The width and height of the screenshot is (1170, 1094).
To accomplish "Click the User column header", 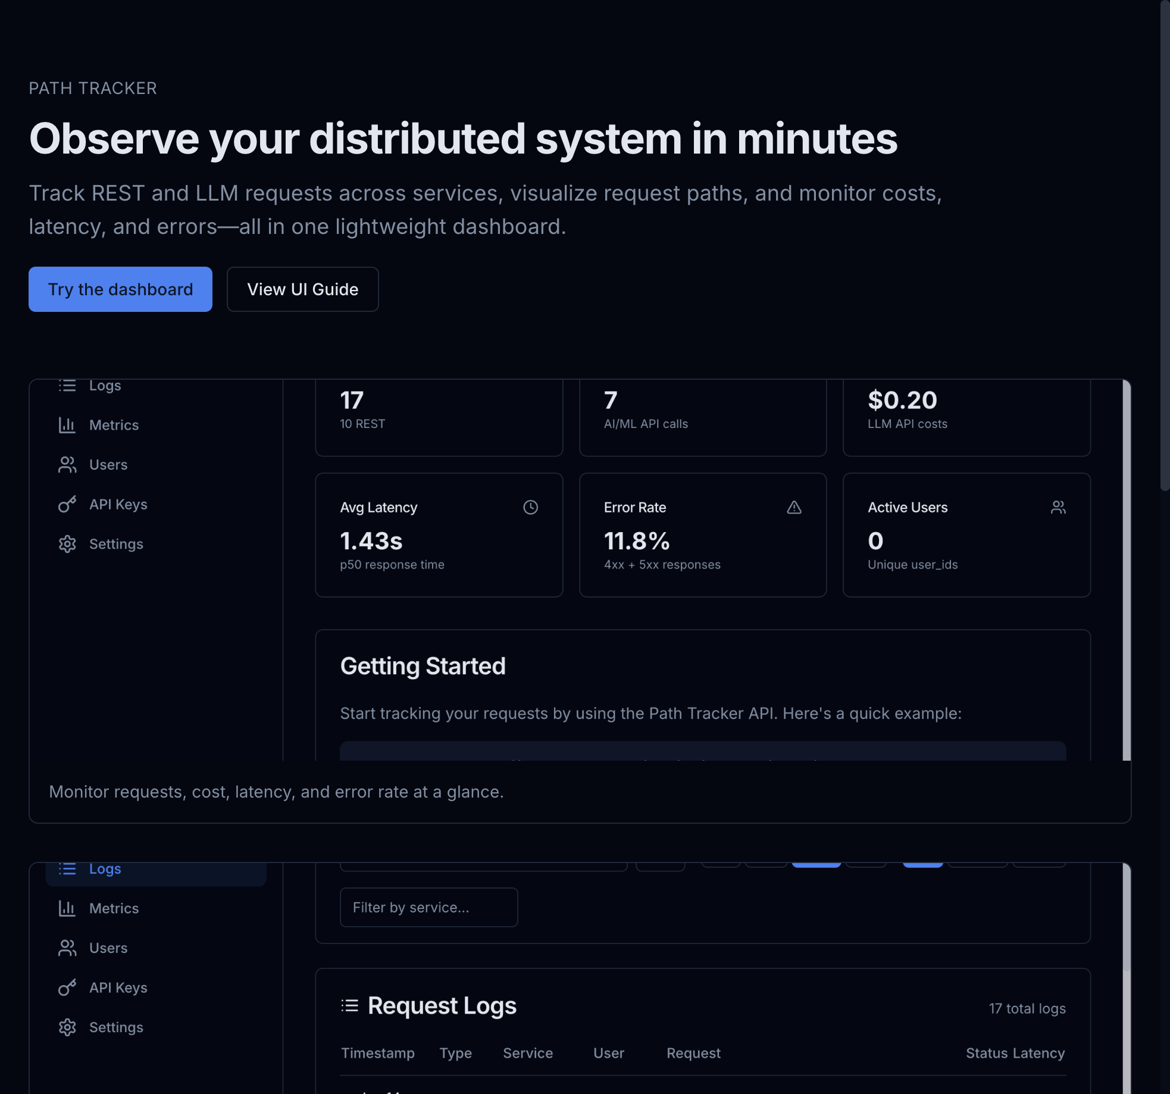I will (x=609, y=1053).
